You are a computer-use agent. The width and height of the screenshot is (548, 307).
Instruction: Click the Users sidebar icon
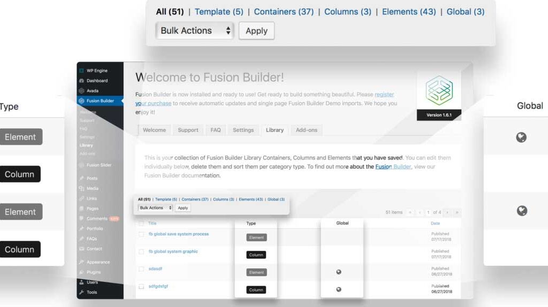point(81,282)
